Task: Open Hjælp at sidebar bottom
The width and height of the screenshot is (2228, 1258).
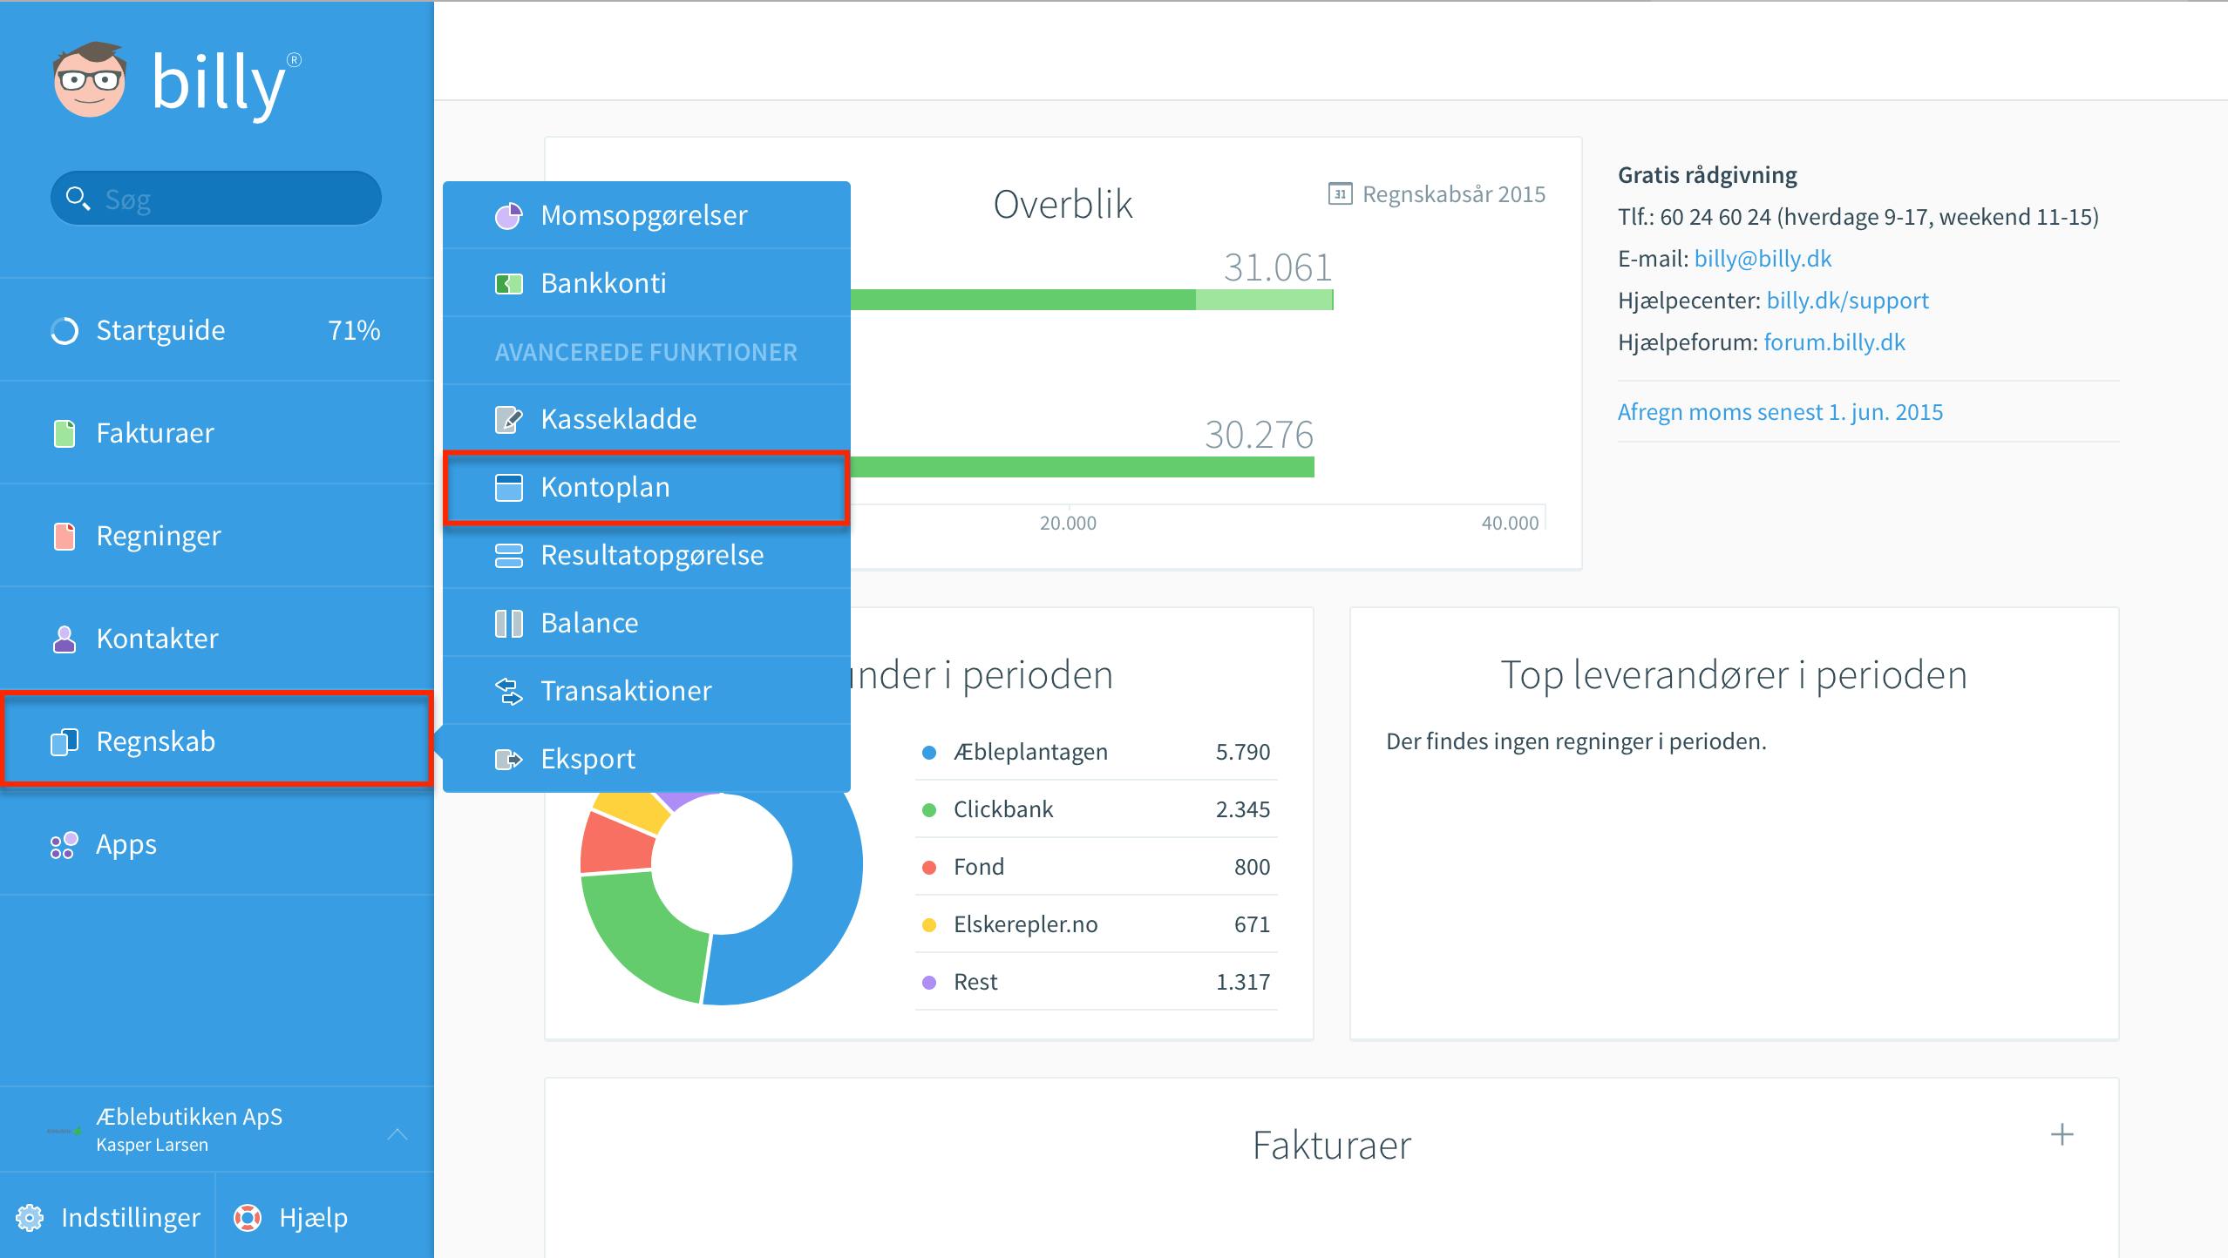Action: pos(324,1217)
